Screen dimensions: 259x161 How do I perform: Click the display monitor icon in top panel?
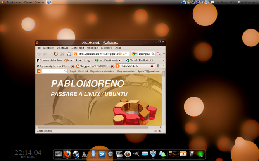pos(48,2)
